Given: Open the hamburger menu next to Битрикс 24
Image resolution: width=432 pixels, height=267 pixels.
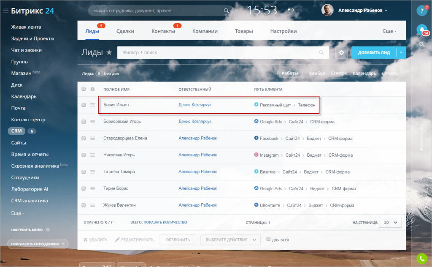Looking at the screenshot, I should (x=5, y=11).
